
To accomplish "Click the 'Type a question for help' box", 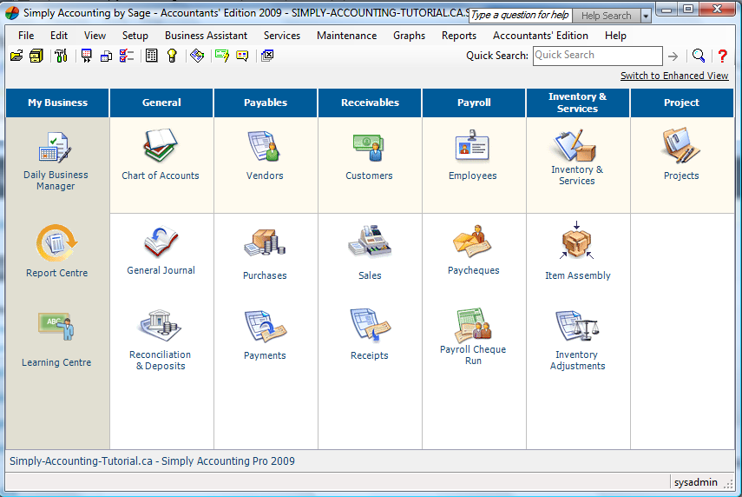I will click(520, 16).
